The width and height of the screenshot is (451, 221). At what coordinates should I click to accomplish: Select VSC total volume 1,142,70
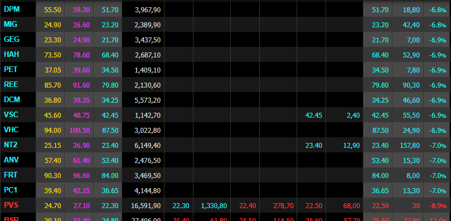148,116
